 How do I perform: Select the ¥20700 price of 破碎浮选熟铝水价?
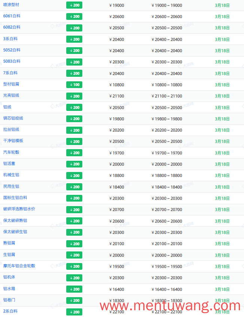pos(117,210)
